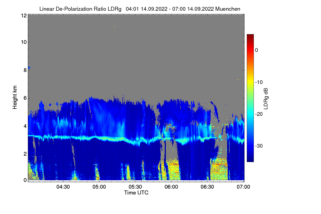Viewport: 321px width, 214px height.
Task: Click the height axis label 6
Action: pos(25,98)
